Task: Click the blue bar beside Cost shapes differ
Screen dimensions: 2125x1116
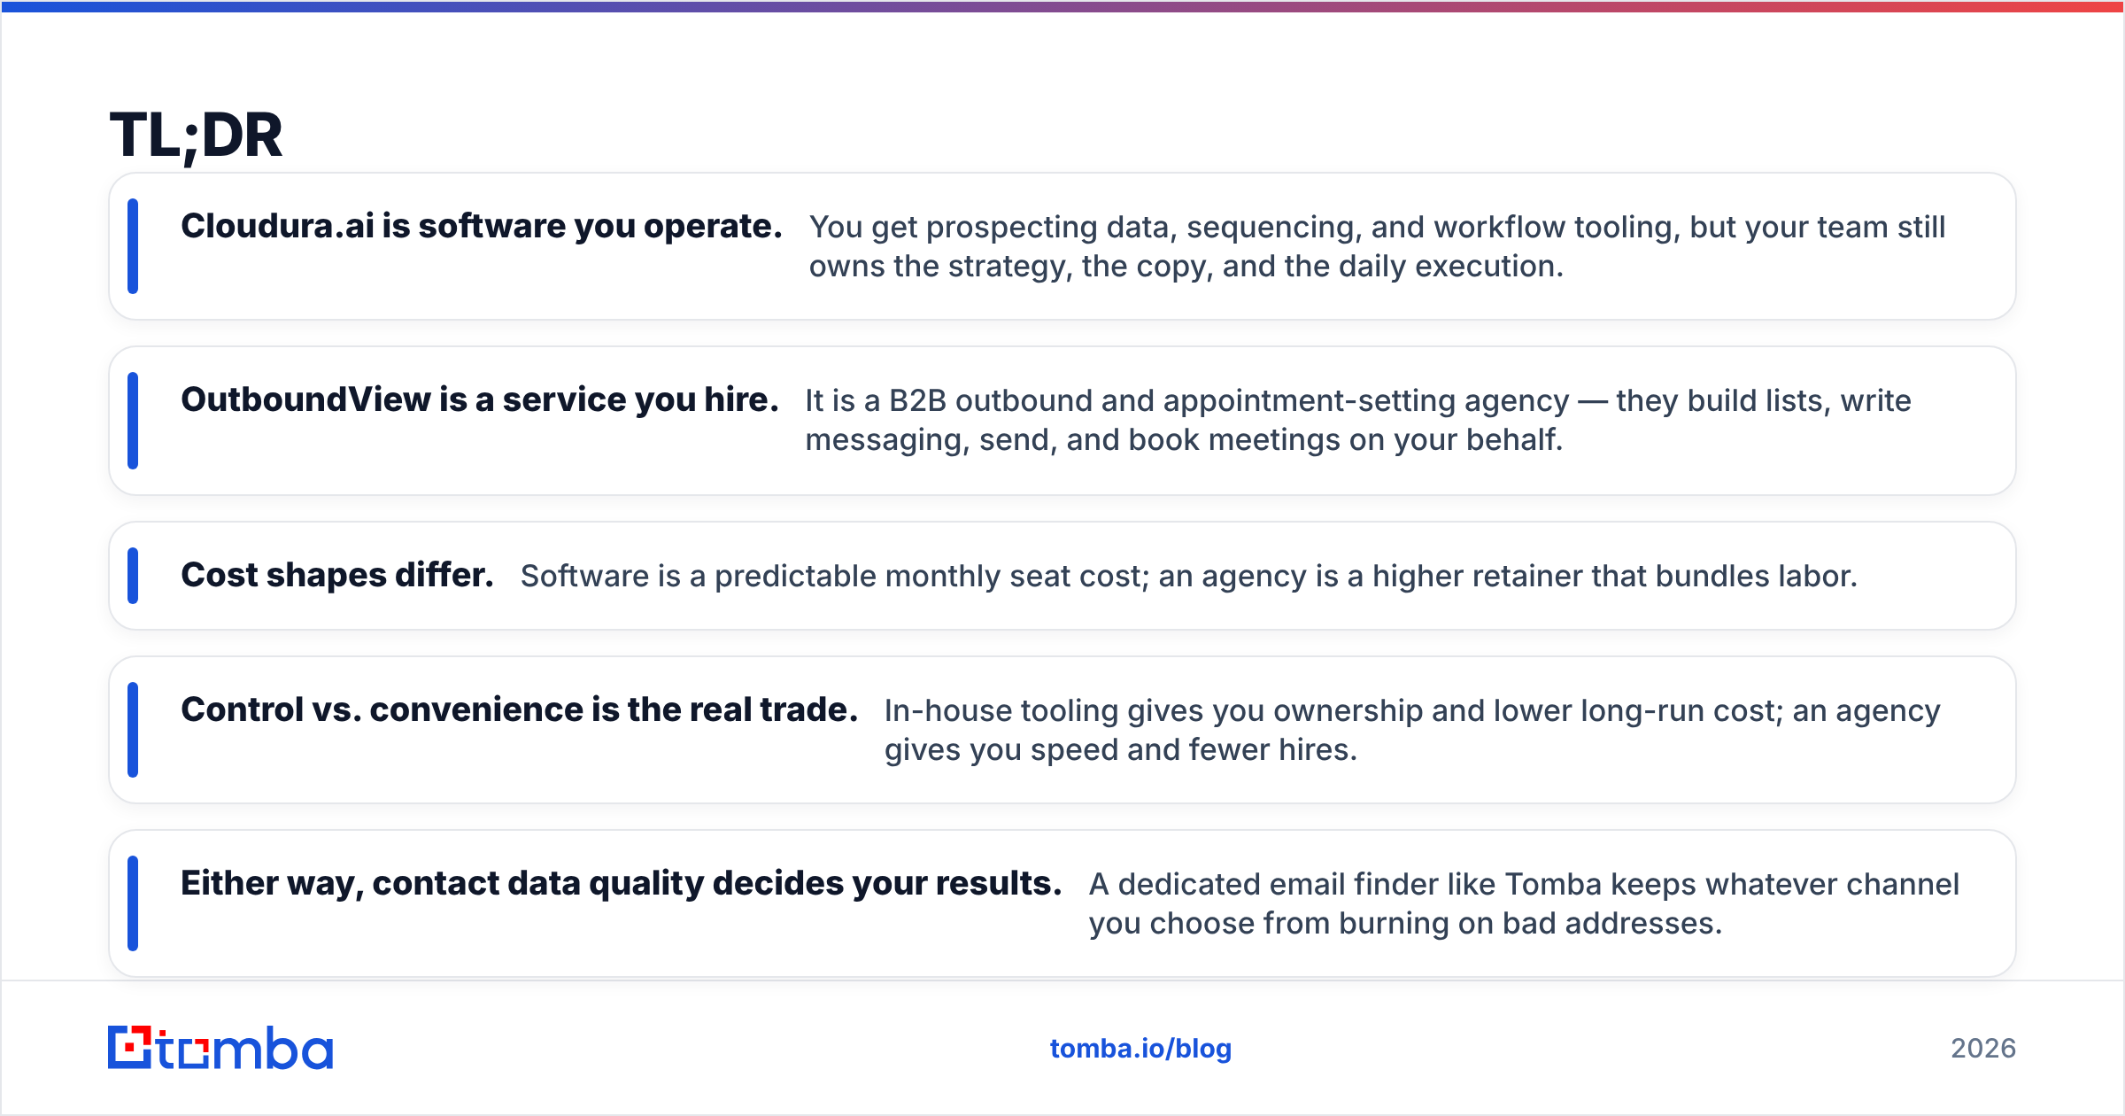Action: tap(133, 576)
